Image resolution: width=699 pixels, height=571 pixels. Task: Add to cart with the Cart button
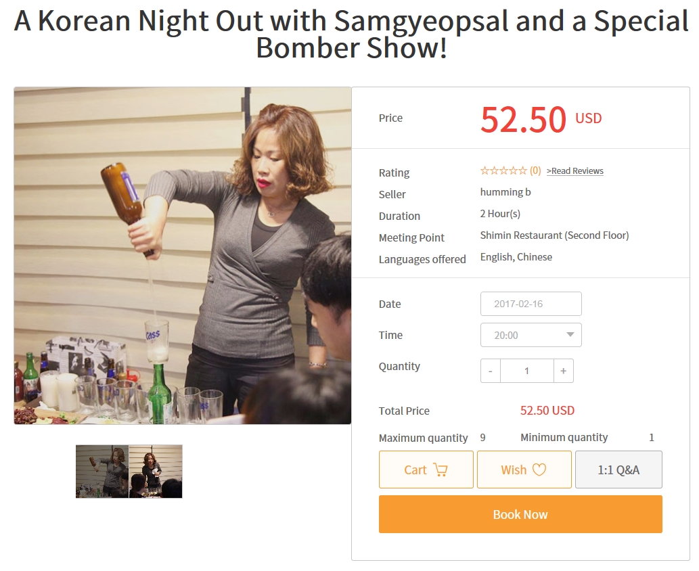pos(426,470)
